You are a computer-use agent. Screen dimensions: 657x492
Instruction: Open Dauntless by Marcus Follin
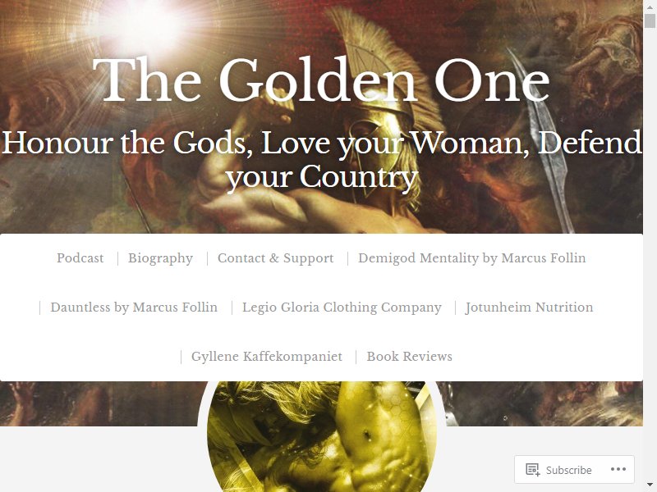click(134, 307)
